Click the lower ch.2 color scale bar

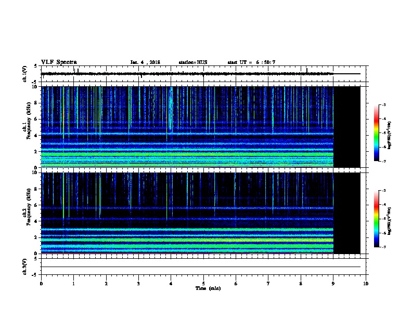376,219
